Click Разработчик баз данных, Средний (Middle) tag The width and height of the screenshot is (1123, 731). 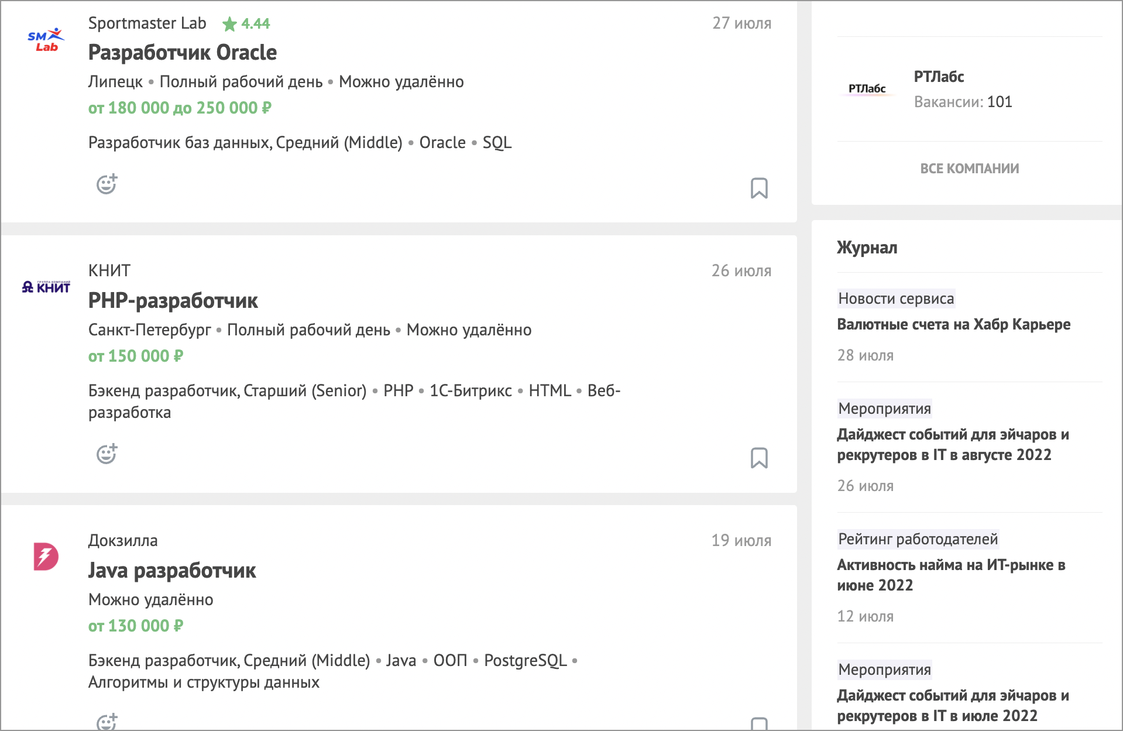click(x=245, y=143)
